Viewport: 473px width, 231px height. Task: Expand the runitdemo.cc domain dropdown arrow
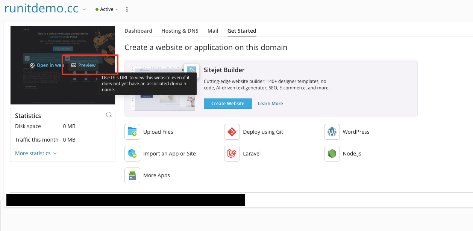pyautogui.click(x=84, y=9)
